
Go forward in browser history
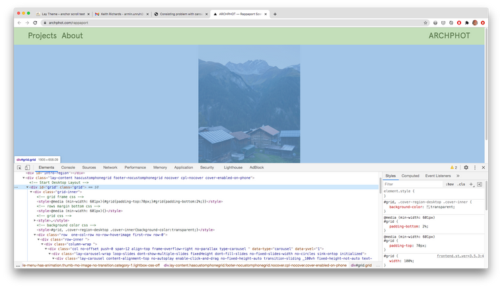(27, 22)
